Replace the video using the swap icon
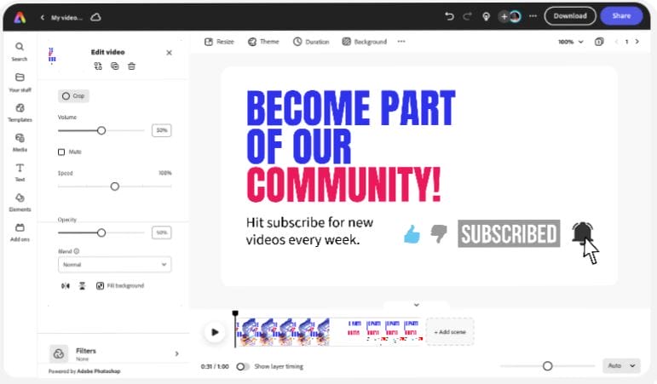This screenshot has width=657, height=384. point(98,66)
